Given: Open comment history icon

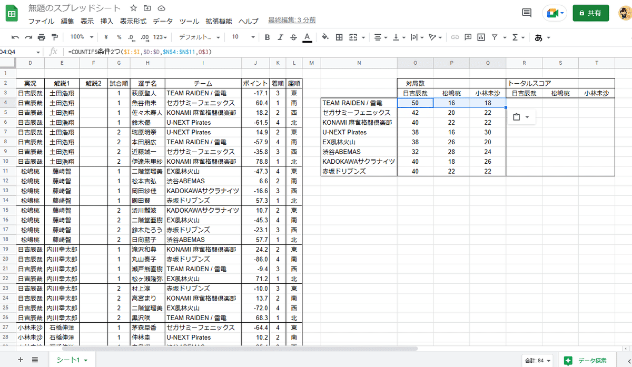Looking at the screenshot, I should click(x=526, y=13).
